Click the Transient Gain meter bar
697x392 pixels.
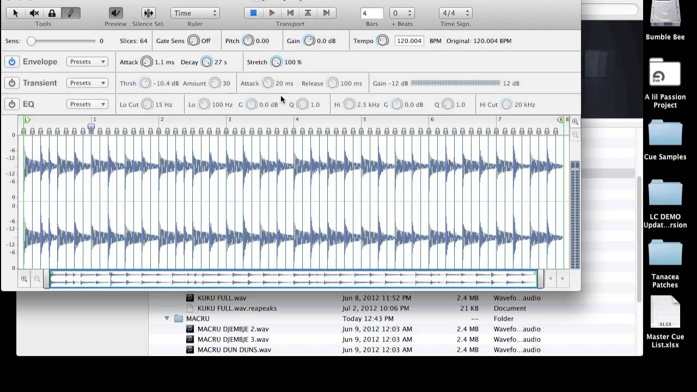[455, 83]
